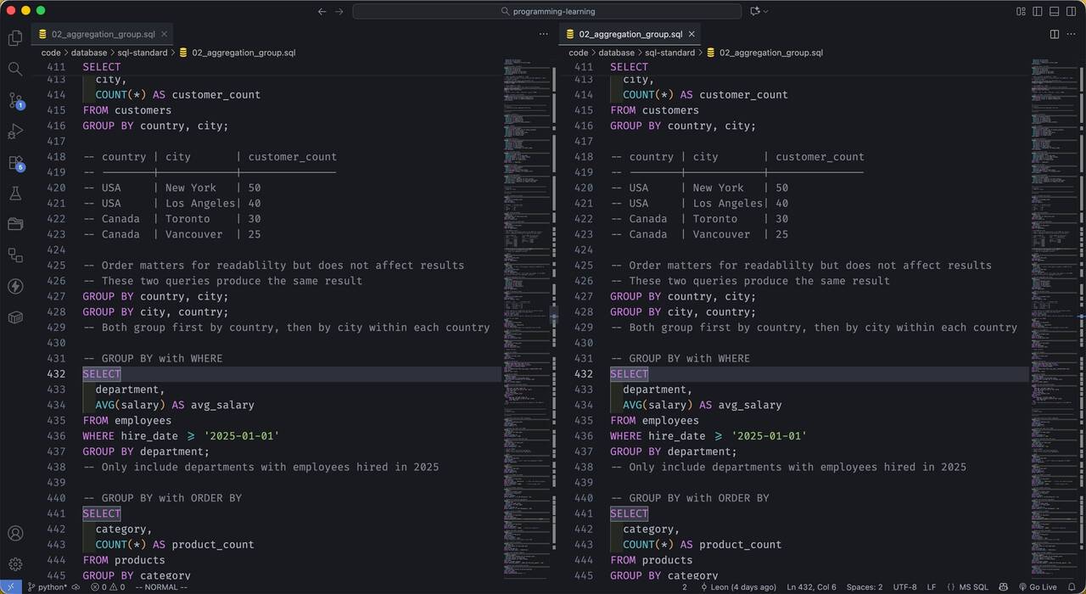The width and height of the screenshot is (1086, 594).
Task: Open the Extensions view in activity bar
Action: [15, 162]
